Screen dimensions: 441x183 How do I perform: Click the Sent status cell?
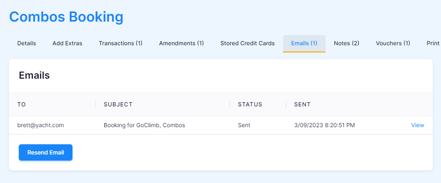coord(244,125)
